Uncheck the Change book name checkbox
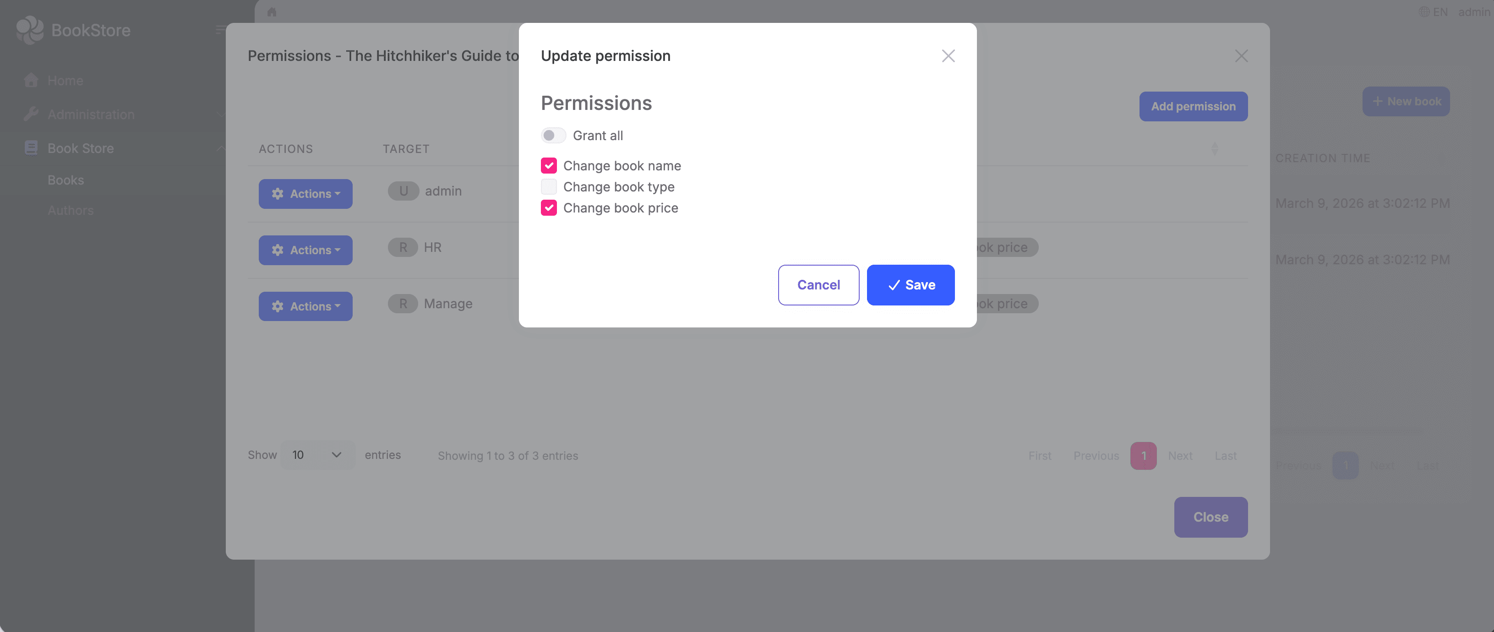 click(x=549, y=165)
